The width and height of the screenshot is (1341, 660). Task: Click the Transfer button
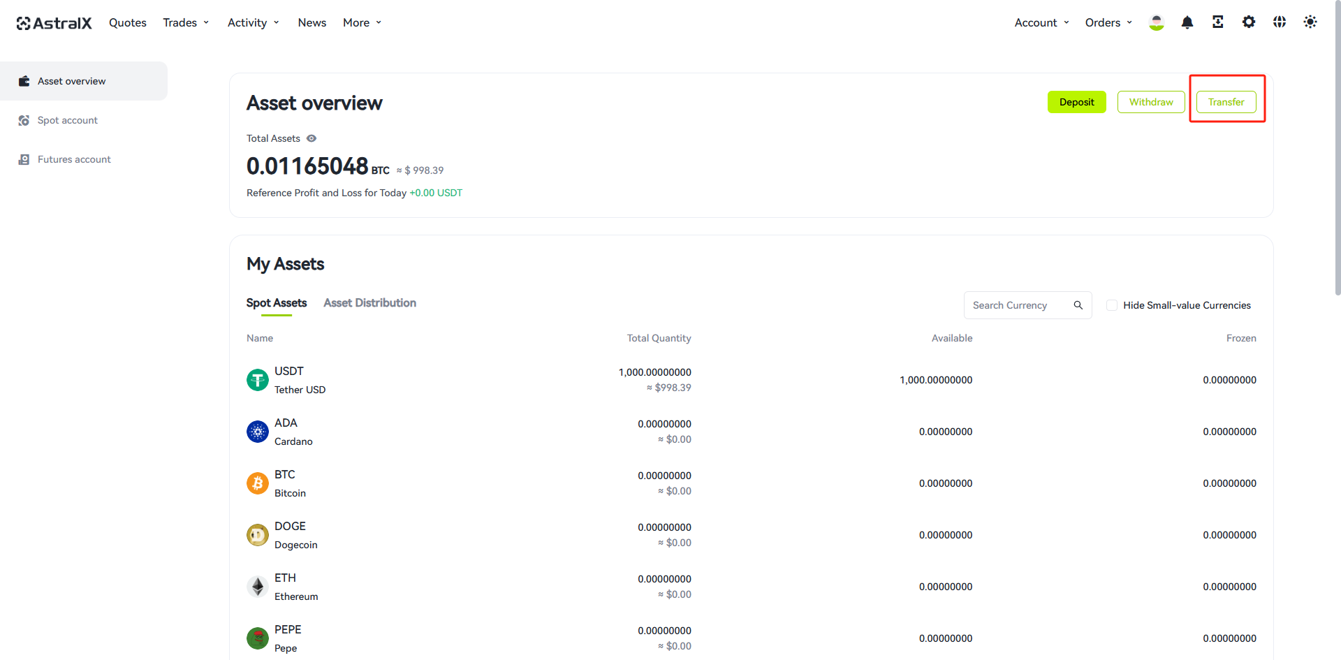[x=1226, y=102]
